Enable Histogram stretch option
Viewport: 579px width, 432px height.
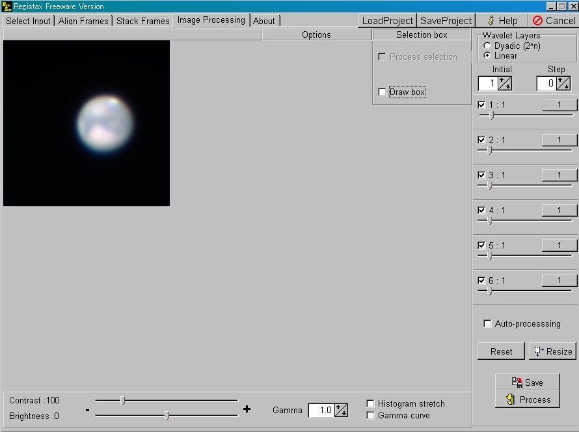[371, 404]
